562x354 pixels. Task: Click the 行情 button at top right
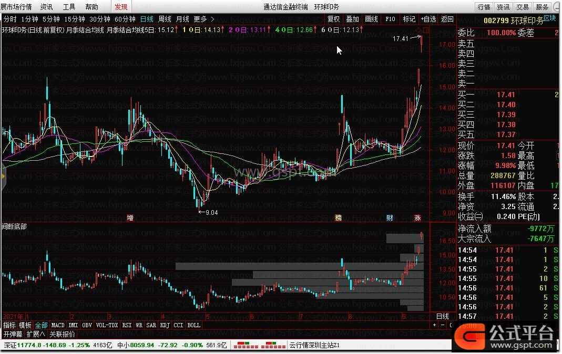coord(484,7)
